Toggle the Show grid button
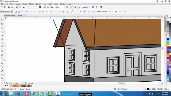The image size is (171, 96). point(75,7)
